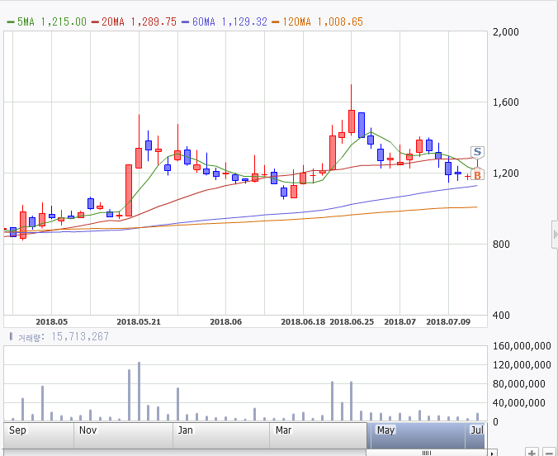Click the 2018.05.21 date axis label

139,321
